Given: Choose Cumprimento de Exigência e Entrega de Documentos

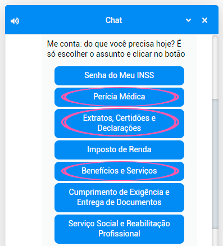Looking at the screenshot, I should (x=119, y=198).
